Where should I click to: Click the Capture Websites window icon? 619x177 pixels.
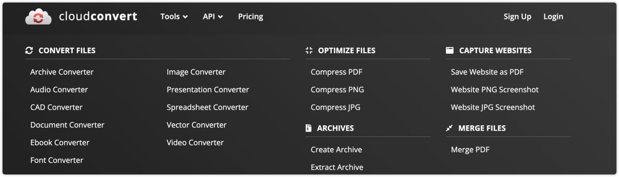point(450,50)
